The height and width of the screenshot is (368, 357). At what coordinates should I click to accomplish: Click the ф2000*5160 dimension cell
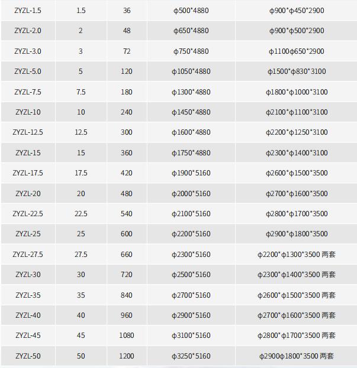coord(191,194)
